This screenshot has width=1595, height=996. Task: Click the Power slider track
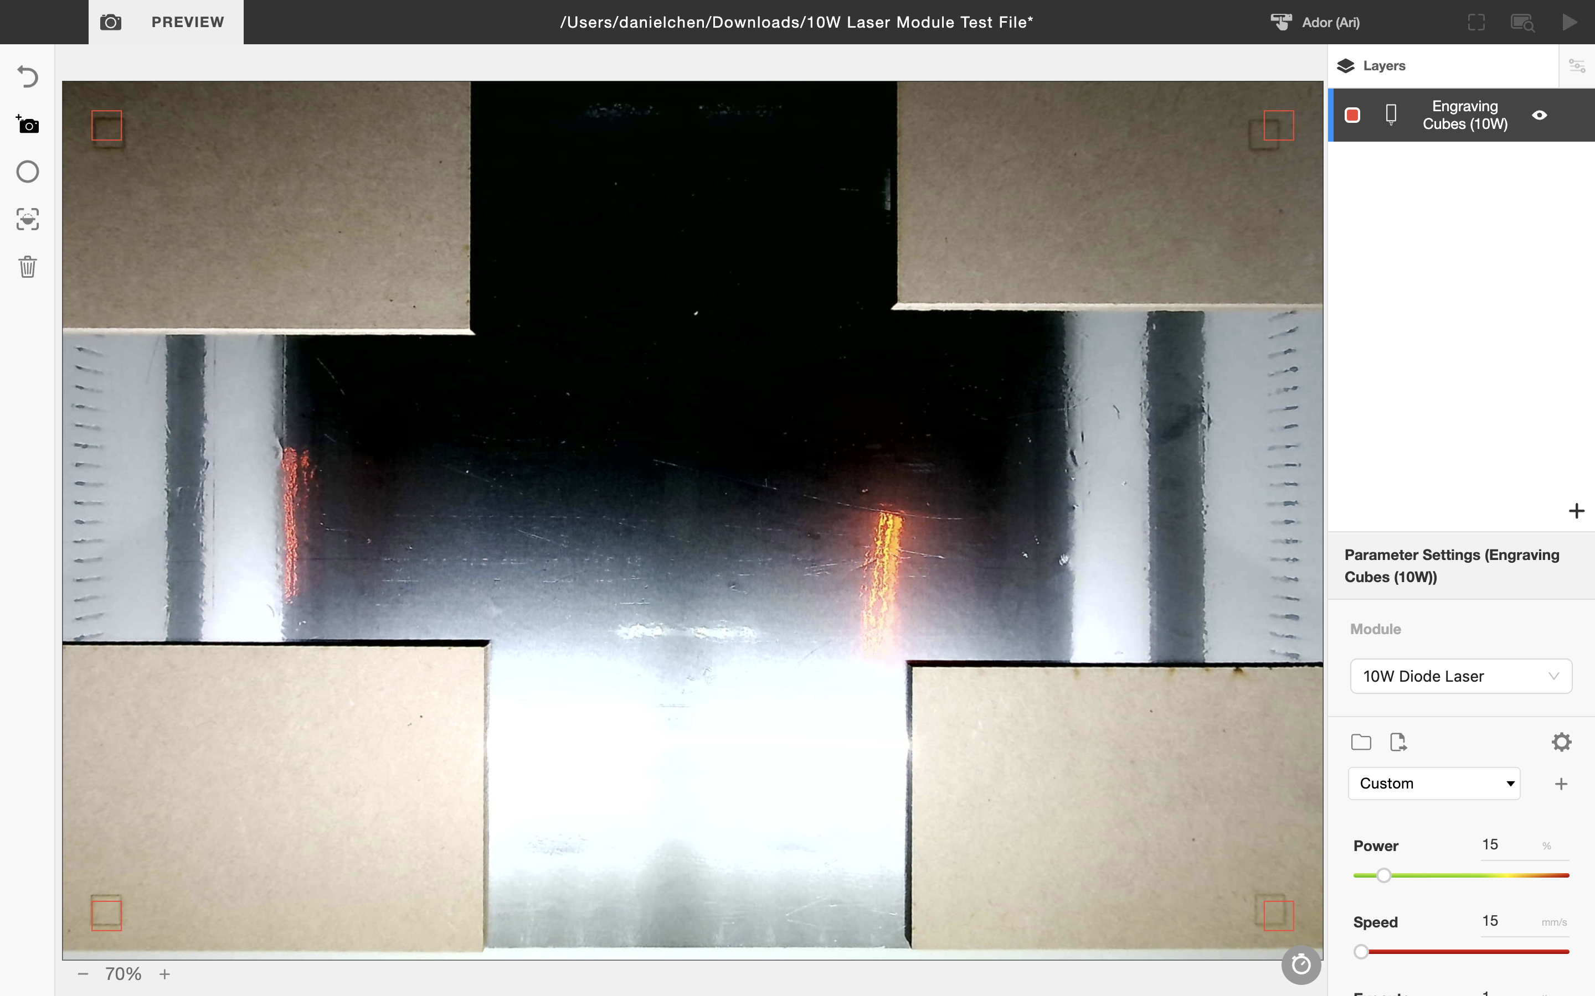pos(1460,875)
